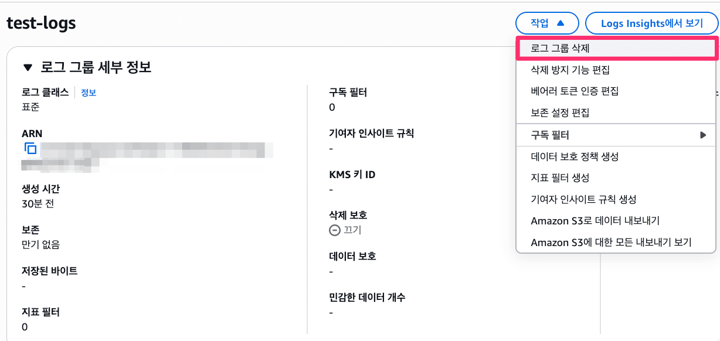Image resolution: width=720 pixels, height=341 pixels.
Task: Click the 끄기 link under 삭제 보호
Action: click(352, 230)
